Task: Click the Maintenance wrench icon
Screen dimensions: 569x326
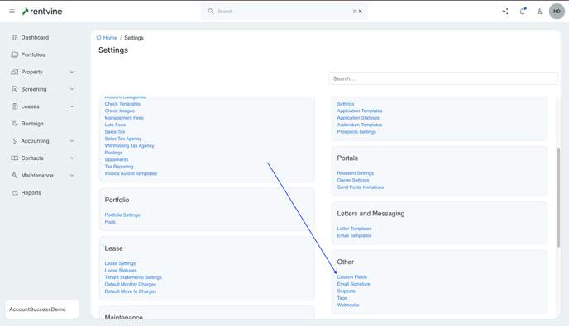Action: click(15, 175)
